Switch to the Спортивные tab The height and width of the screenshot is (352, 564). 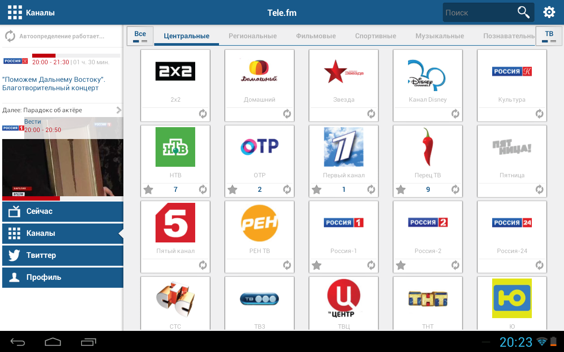coord(375,36)
